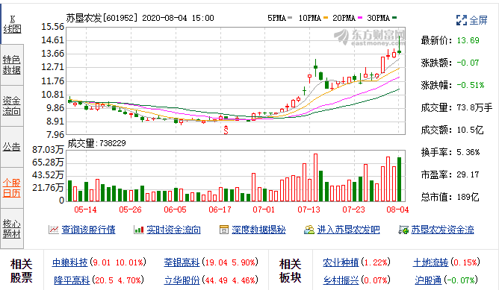The width and height of the screenshot is (499, 290).
Task: Click turnover rate 5.36%
Action: coord(468,152)
